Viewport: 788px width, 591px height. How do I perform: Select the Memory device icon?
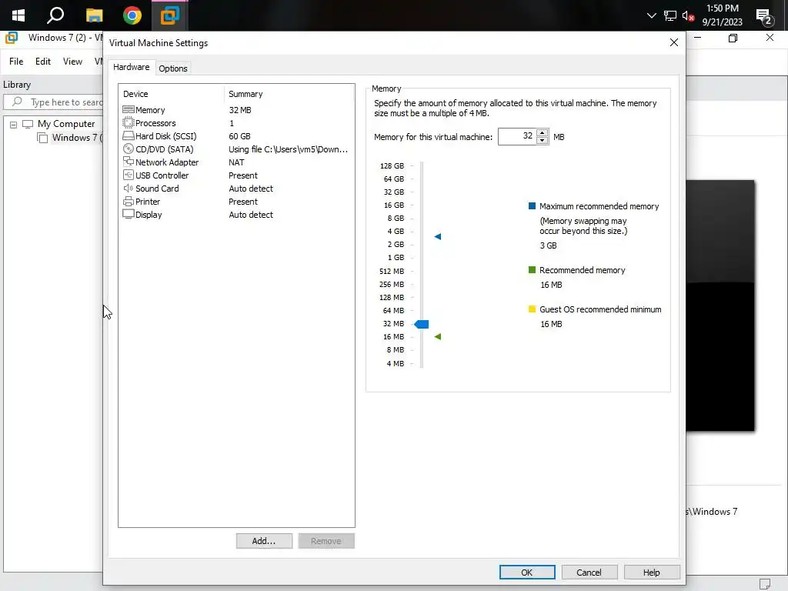point(129,109)
